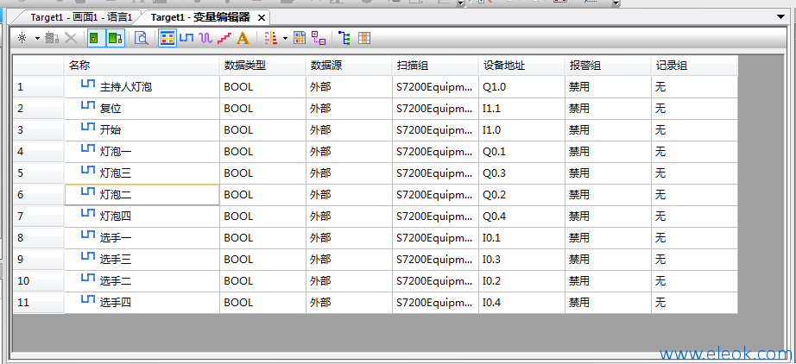Screen dimensions: 796x364
Task: Click device address cell I0.1
Action: coord(521,238)
